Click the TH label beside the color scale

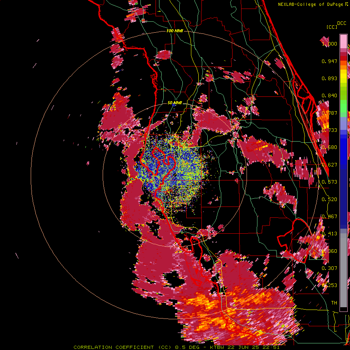[x=334, y=303]
